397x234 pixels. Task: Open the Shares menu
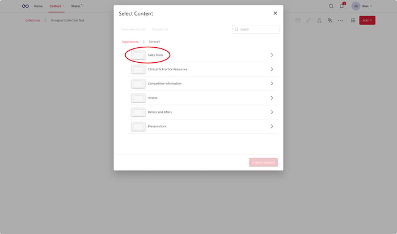coord(77,6)
